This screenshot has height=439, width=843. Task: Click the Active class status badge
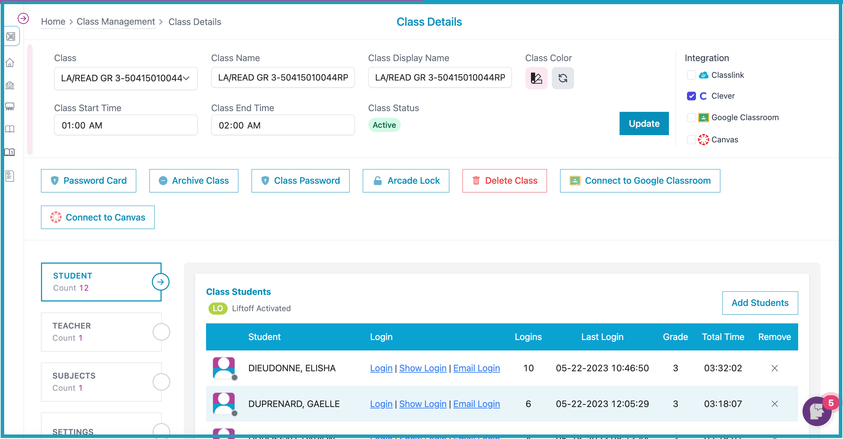click(384, 125)
